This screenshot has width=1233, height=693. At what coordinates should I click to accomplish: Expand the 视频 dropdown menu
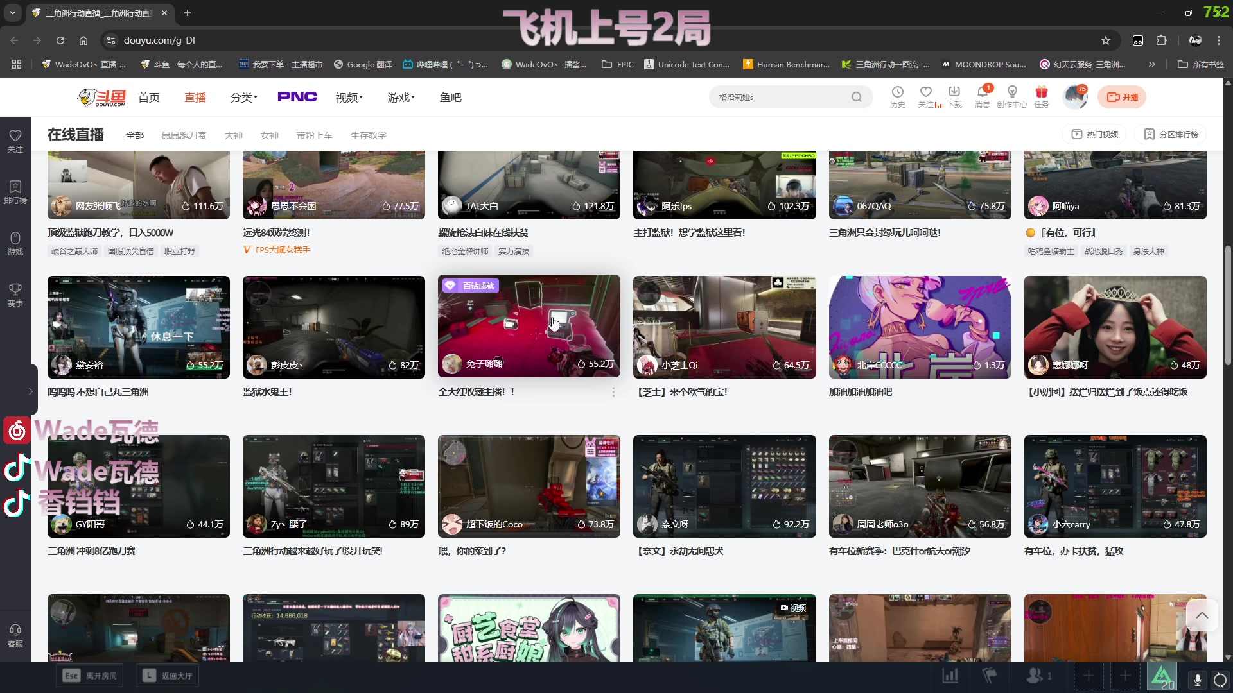tap(349, 97)
